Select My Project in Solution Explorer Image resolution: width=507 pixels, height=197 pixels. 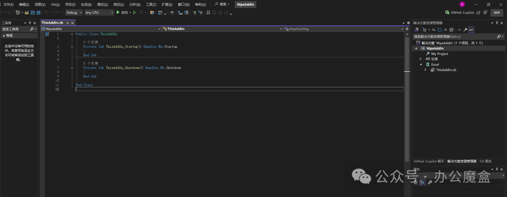point(439,54)
